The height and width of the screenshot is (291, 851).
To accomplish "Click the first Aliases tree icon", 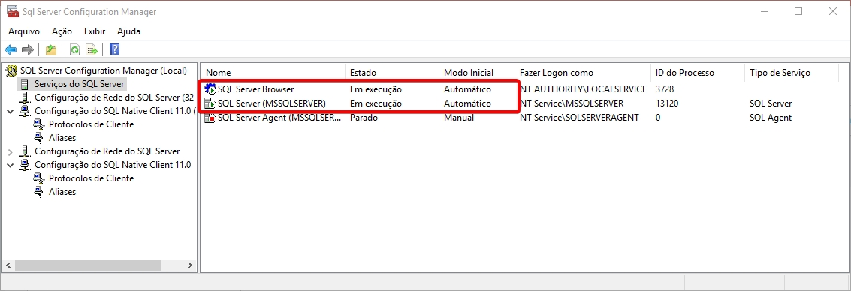I will 38,138.
